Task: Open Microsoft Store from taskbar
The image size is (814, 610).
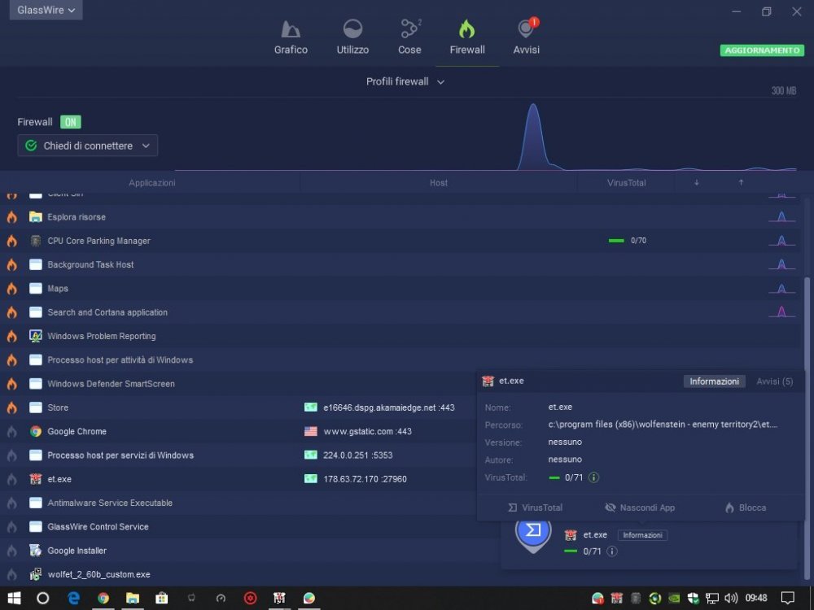Action: click(161, 598)
